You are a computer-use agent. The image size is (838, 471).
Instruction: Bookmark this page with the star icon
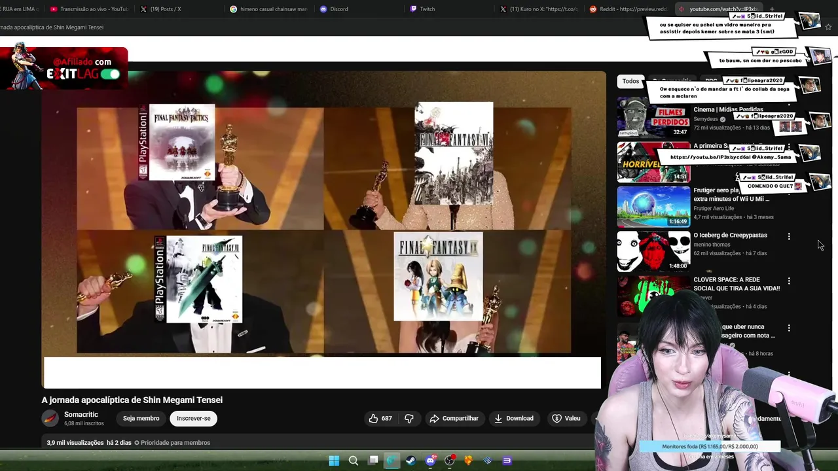[828, 27]
